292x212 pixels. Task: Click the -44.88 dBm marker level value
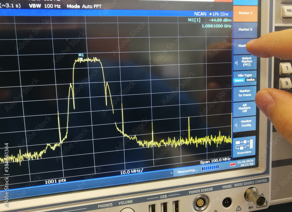pos(220,20)
